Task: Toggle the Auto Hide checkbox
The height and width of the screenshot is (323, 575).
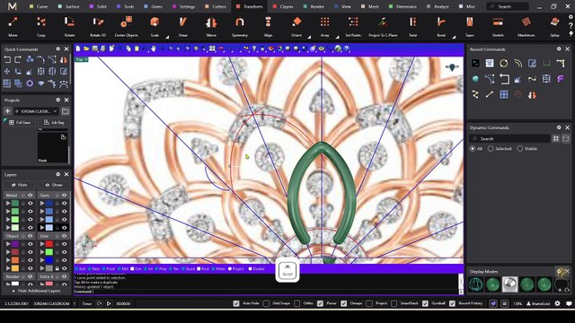Action: coord(236,303)
